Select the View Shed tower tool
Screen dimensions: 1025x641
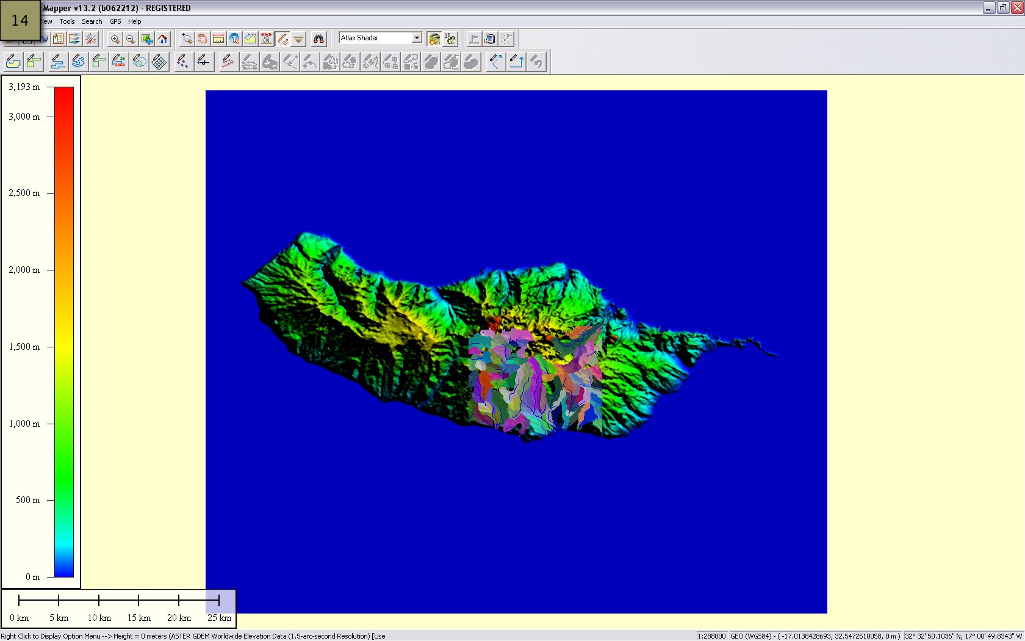(x=267, y=39)
